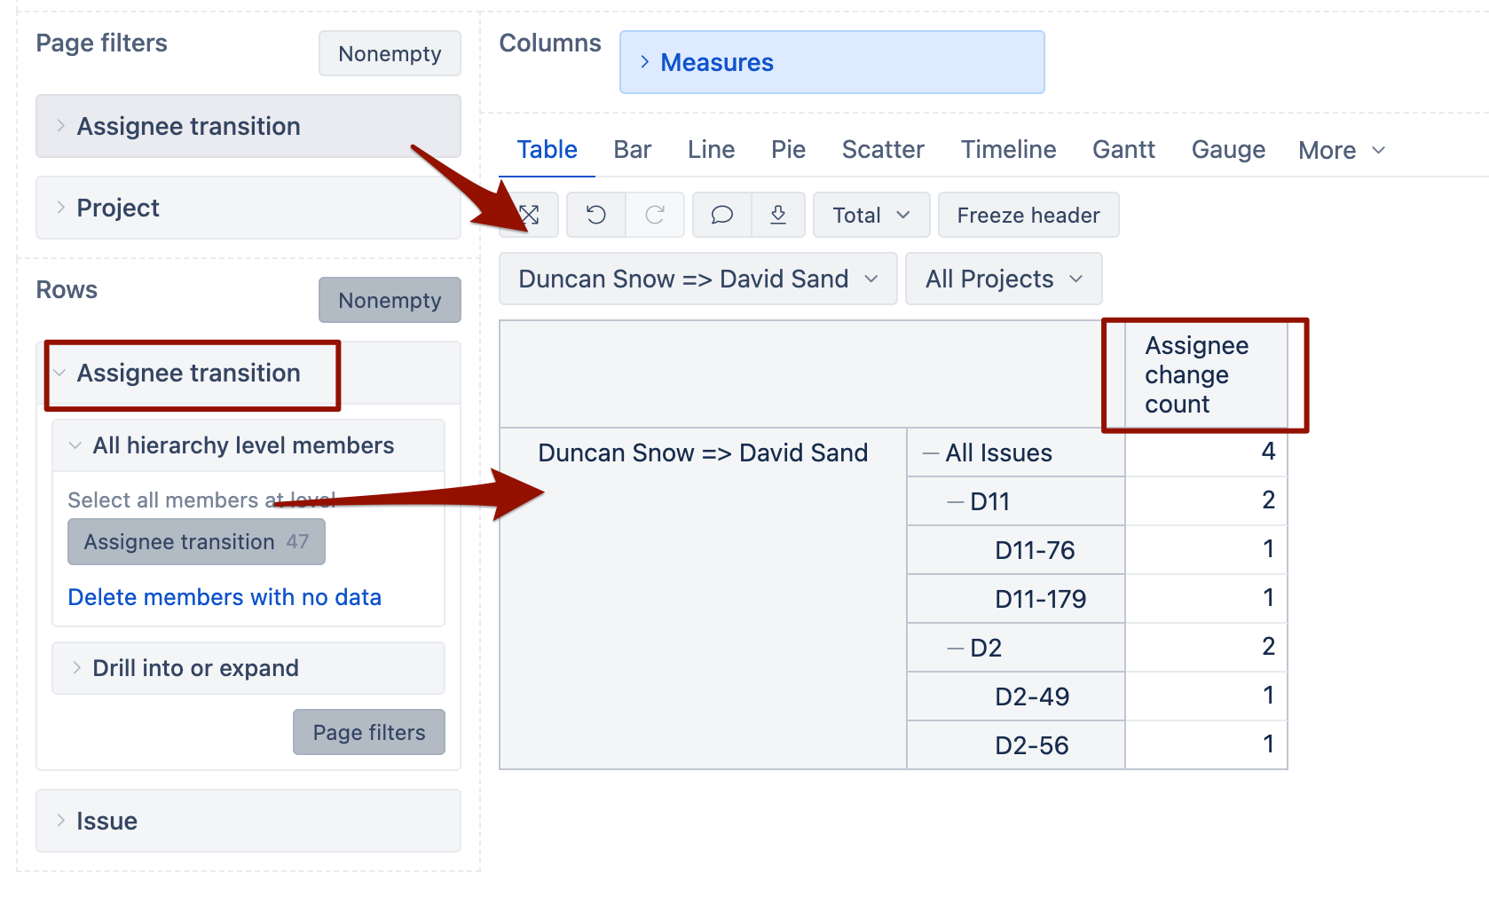Open the All Projects filter dropdown

[x=1004, y=279]
